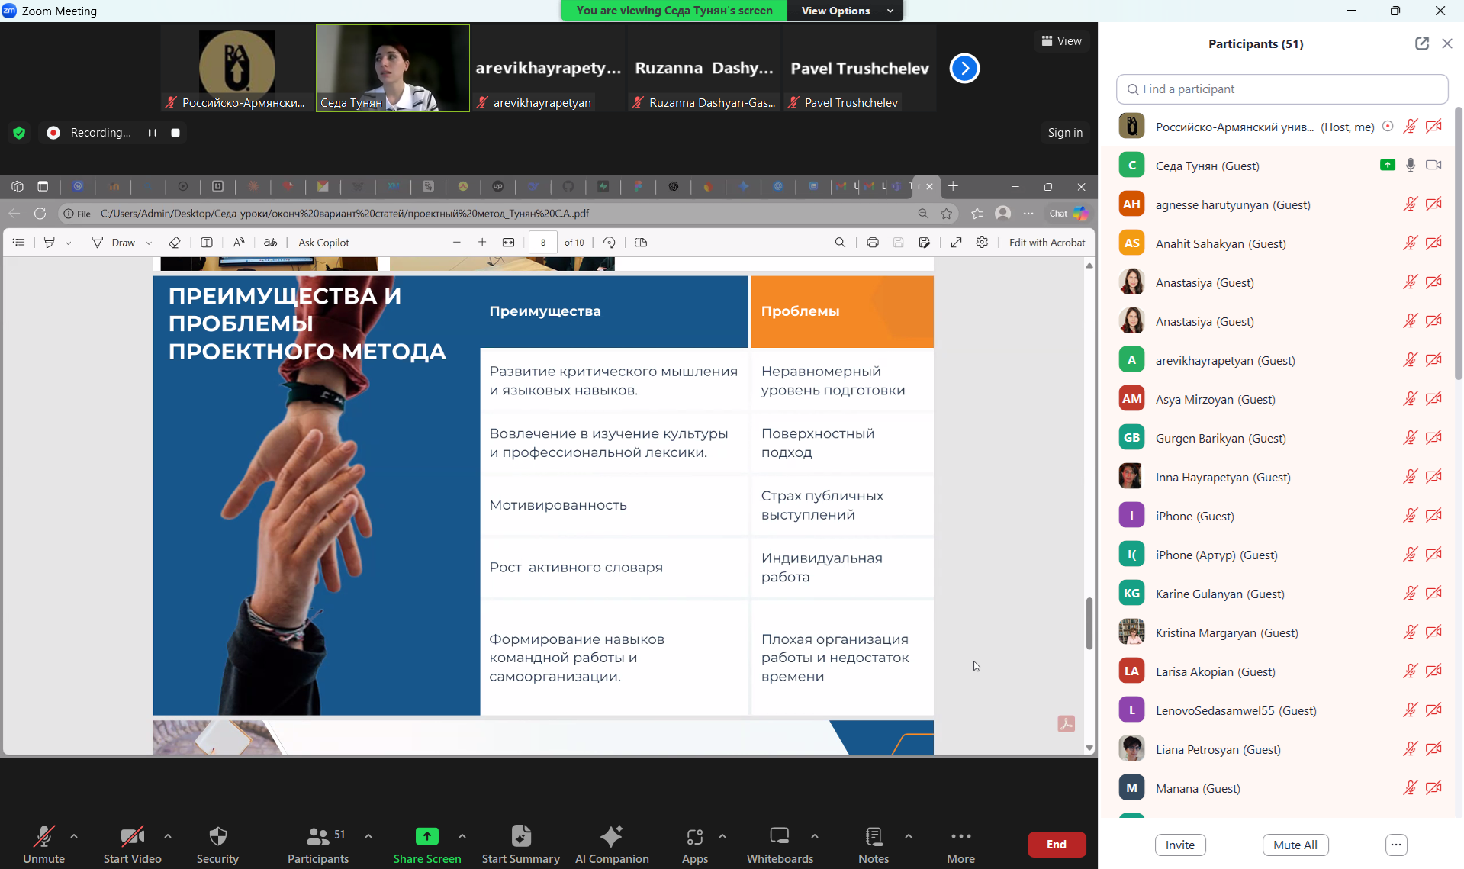Expand audio settings arrow next to Unmute

click(x=74, y=836)
